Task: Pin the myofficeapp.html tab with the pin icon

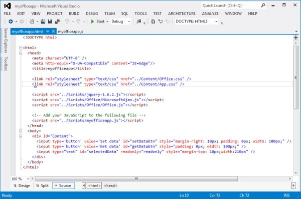Action: point(48,31)
